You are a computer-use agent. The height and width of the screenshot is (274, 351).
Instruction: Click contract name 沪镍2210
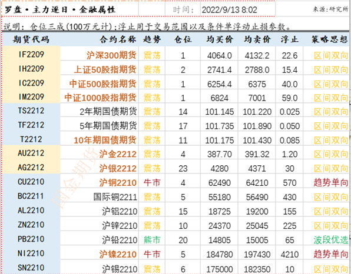pyautogui.click(x=118, y=254)
